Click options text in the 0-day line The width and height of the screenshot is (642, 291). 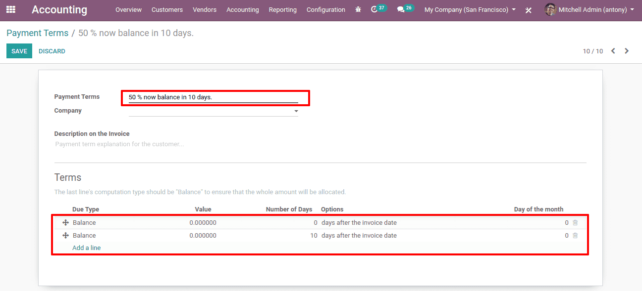(359, 223)
